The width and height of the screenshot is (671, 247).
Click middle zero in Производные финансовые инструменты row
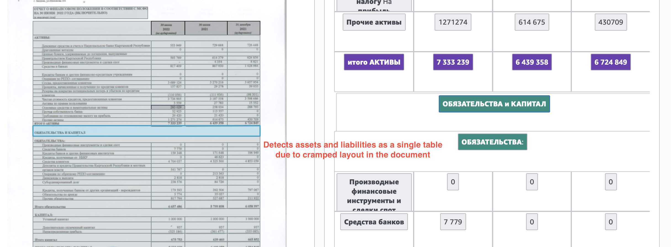click(x=532, y=182)
